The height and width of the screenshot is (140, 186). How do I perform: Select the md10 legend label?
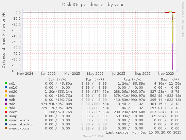pyautogui.click(x=13, y=88)
